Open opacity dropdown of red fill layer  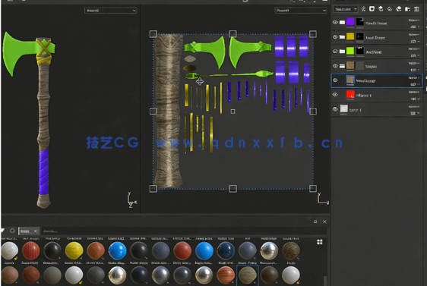tap(415, 99)
